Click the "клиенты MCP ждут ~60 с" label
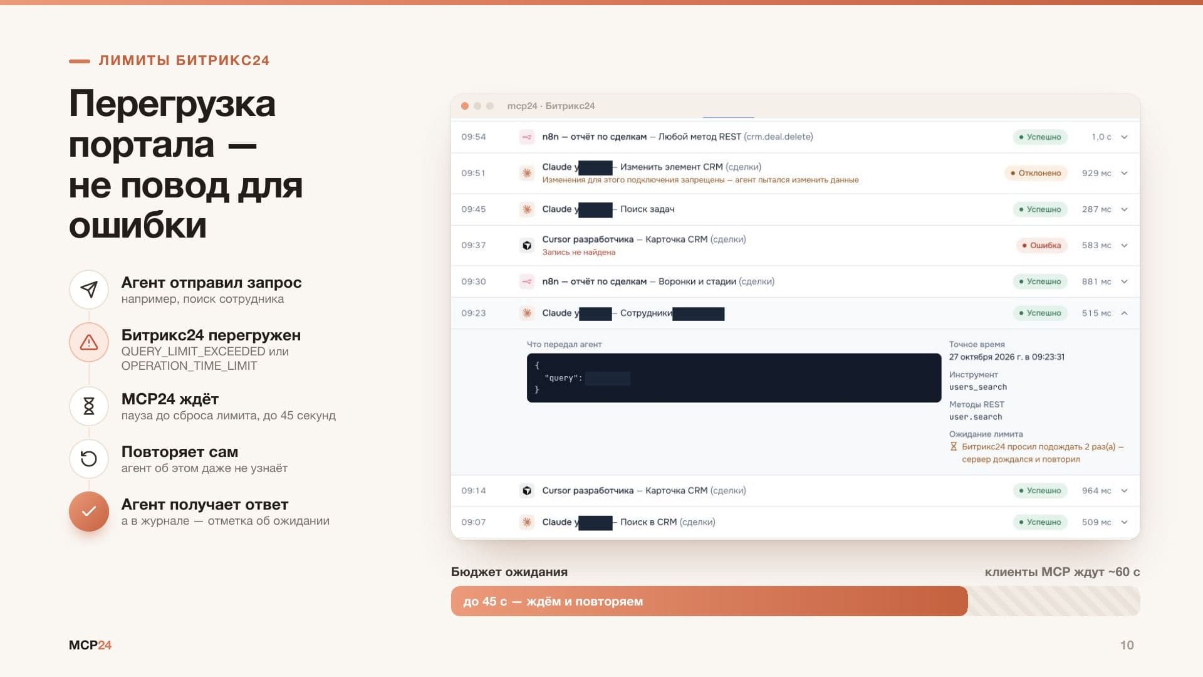The image size is (1203, 677). tap(1062, 572)
